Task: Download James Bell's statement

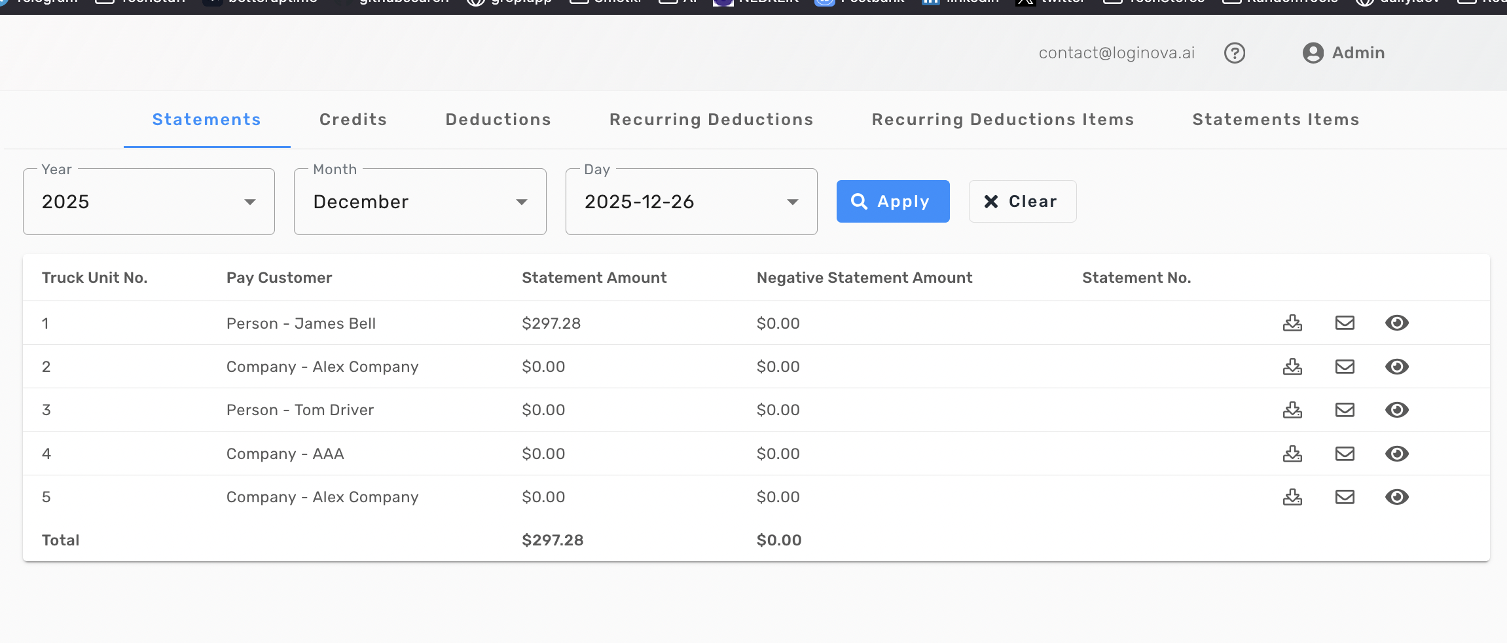Action: [x=1292, y=323]
